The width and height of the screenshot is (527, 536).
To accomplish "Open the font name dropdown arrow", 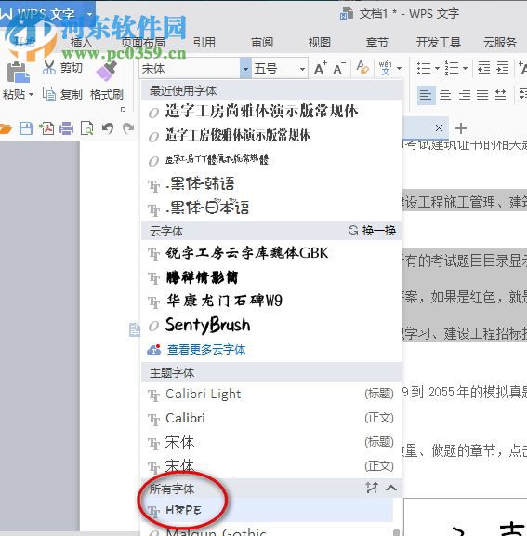I will [x=245, y=69].
